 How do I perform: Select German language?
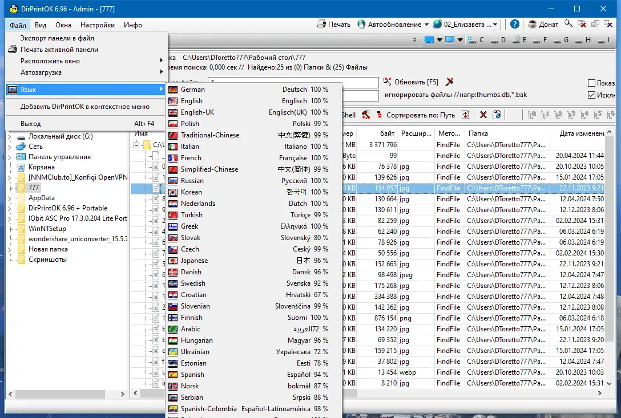253,90
